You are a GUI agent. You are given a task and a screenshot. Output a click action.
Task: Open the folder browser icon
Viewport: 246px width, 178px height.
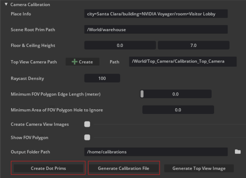[238, 152]
